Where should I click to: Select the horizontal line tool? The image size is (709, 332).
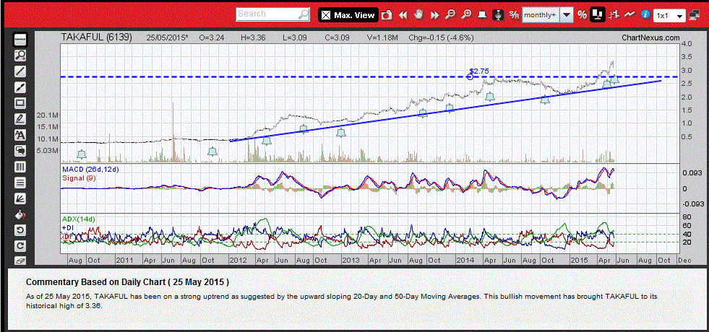(x=20, y=40)
